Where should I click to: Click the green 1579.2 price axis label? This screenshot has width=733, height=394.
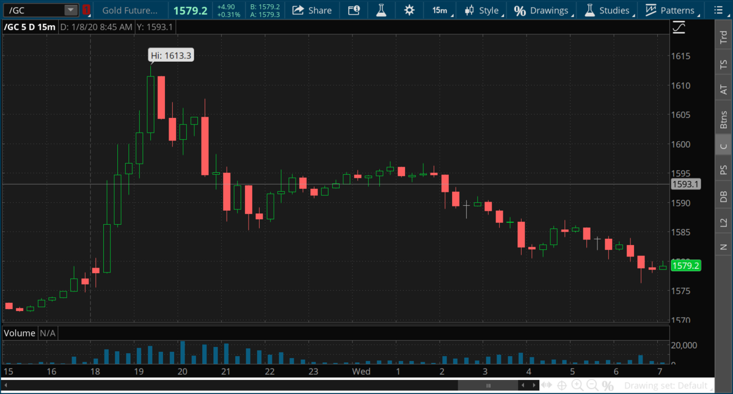click(685, 266)
